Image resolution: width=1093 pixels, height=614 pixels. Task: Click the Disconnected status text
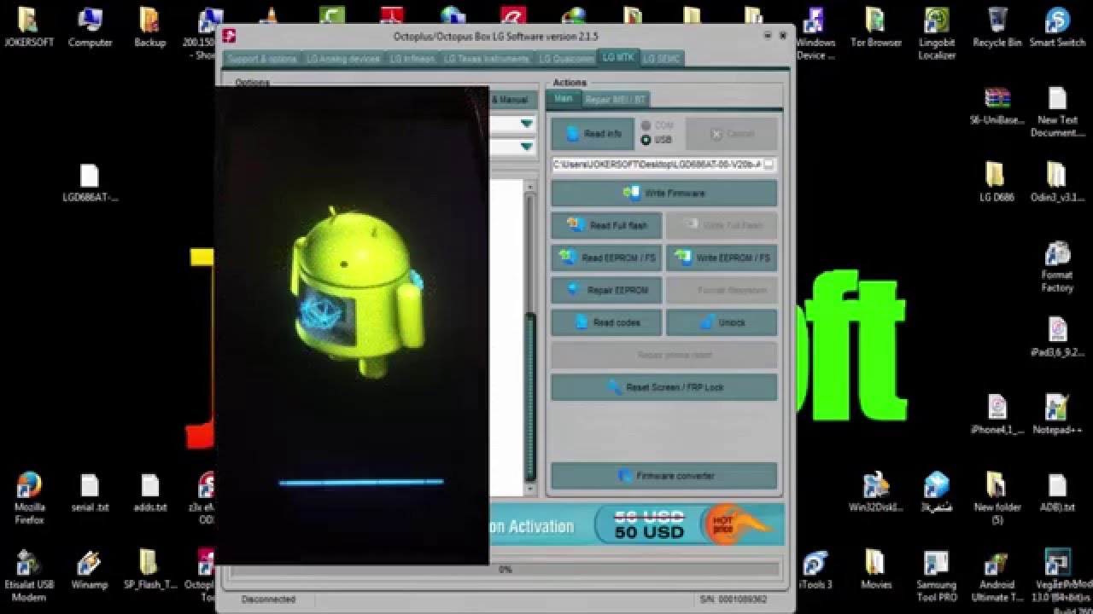coord(268,600)
